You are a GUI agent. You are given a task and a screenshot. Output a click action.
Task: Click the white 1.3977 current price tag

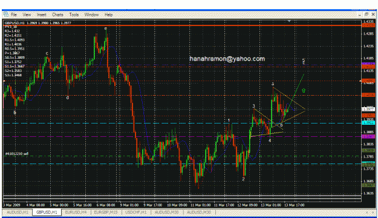pyautogui.click(x=368, y=110)
